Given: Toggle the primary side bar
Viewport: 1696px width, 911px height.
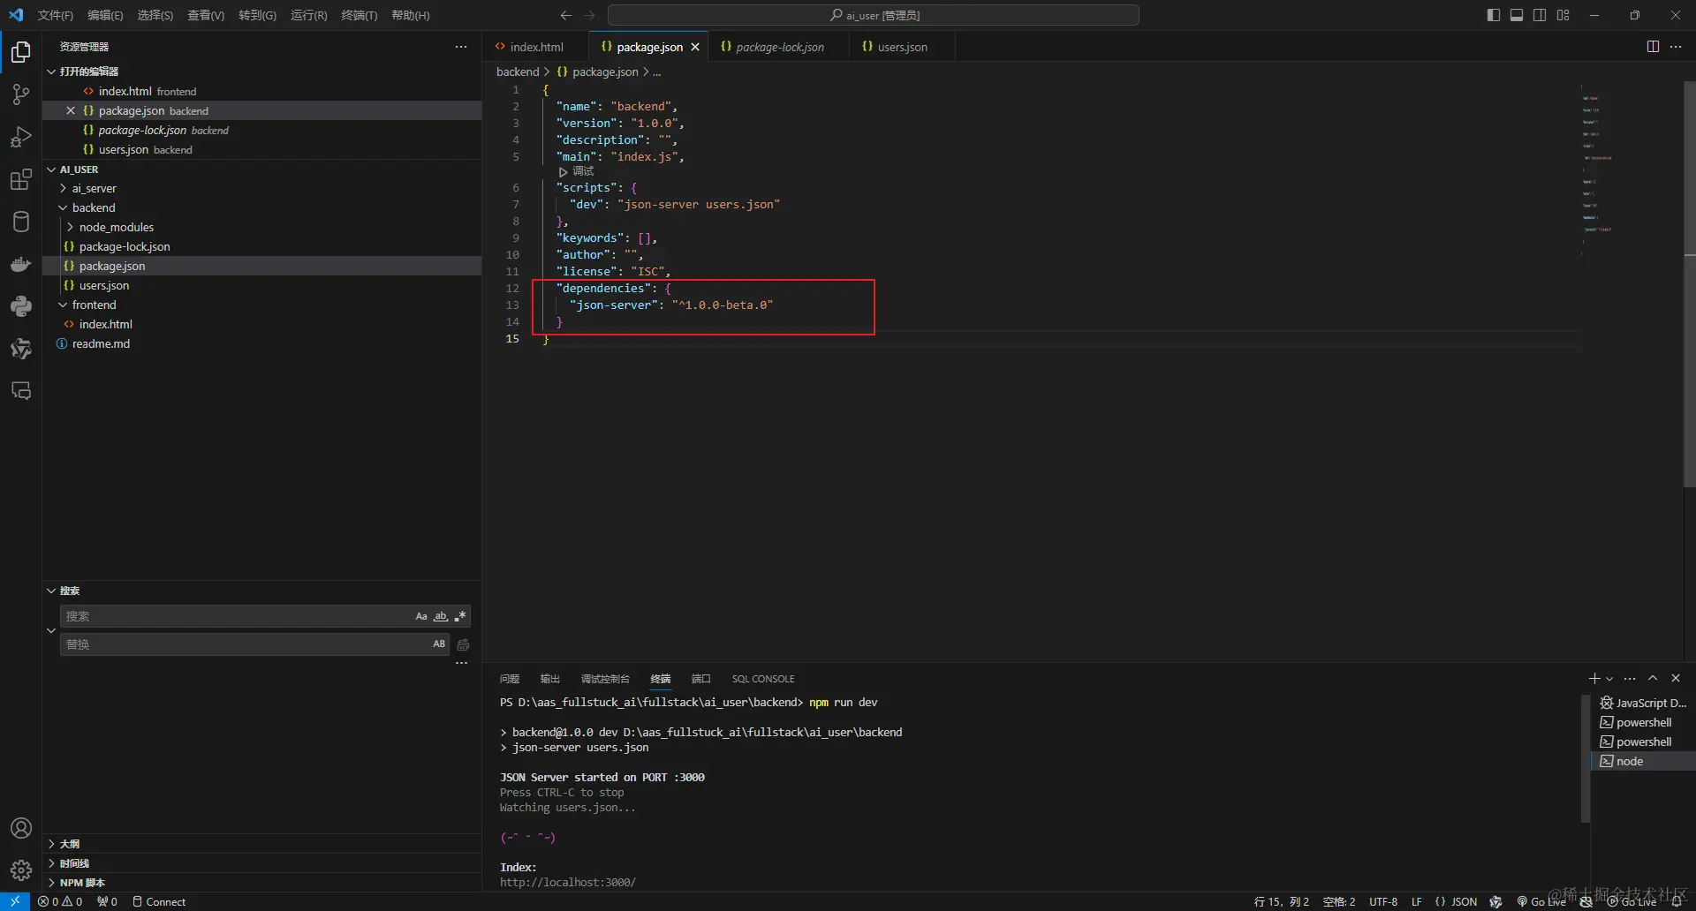Looking at the screenshot, I should tap(1493, 15).
